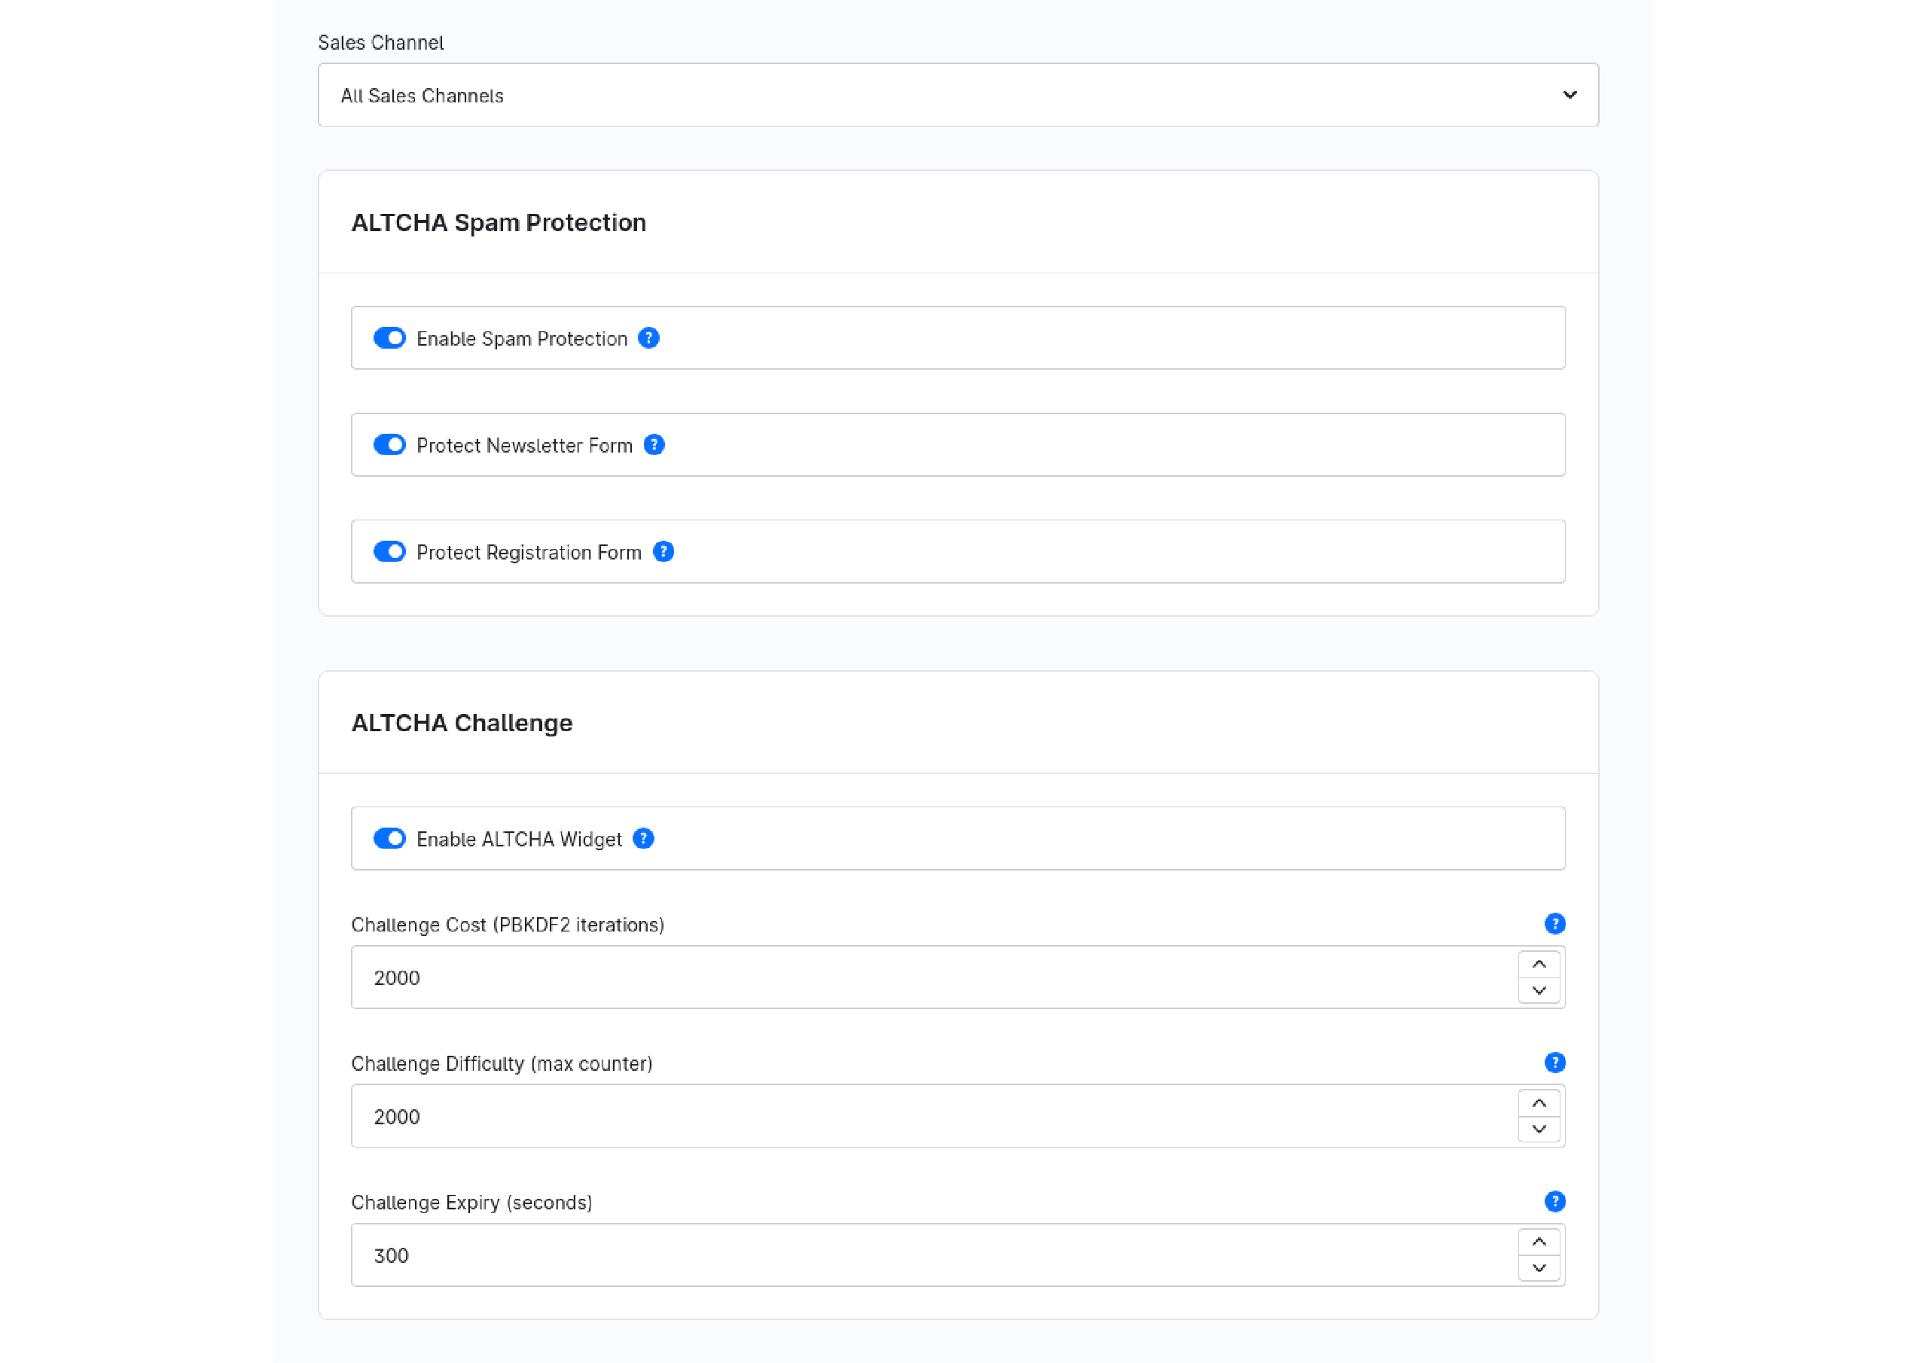Toggle Enable Spam Protection switch
Viewport: 1928px width, 1363px height.
pos(389,337)
